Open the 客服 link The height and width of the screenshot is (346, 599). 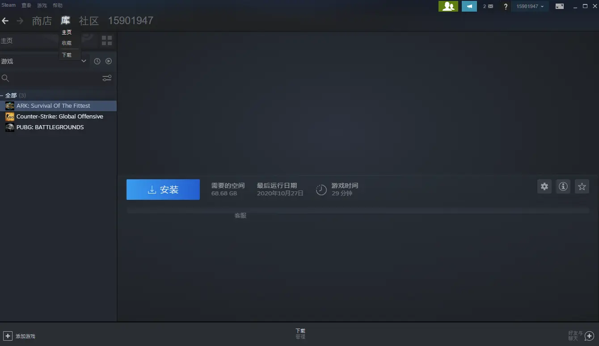click(x=240, y=215)
